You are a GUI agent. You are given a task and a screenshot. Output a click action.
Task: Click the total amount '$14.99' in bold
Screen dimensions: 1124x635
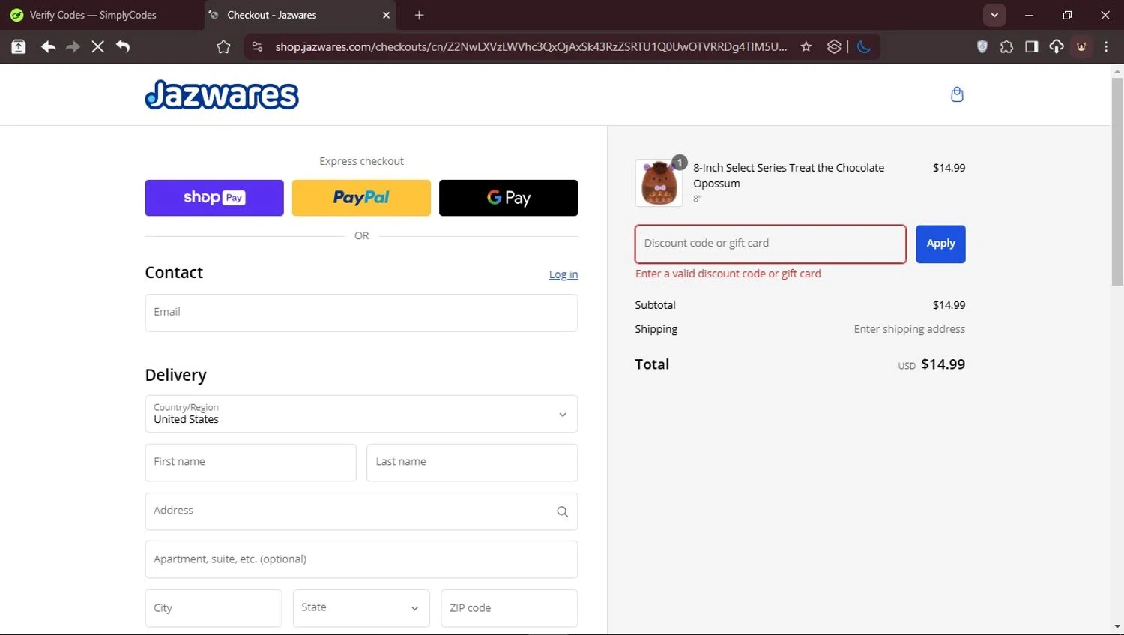[943, 364]
